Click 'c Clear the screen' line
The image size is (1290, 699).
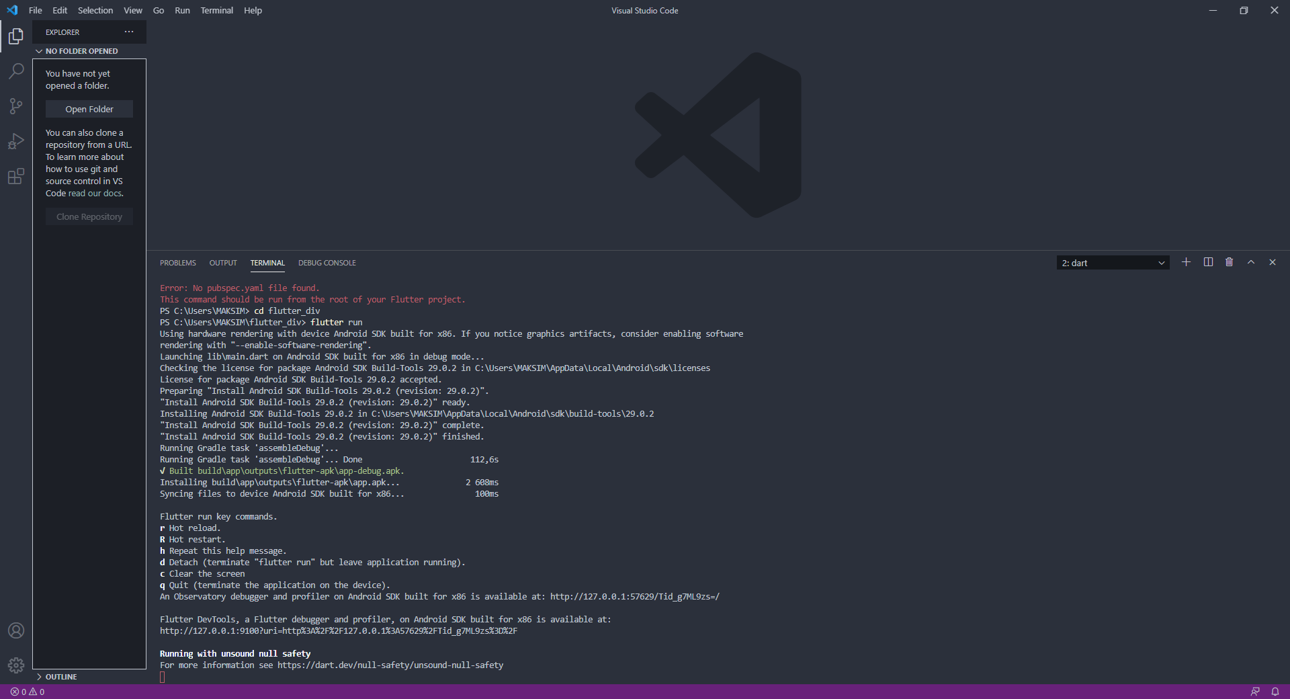click(202, 573)
